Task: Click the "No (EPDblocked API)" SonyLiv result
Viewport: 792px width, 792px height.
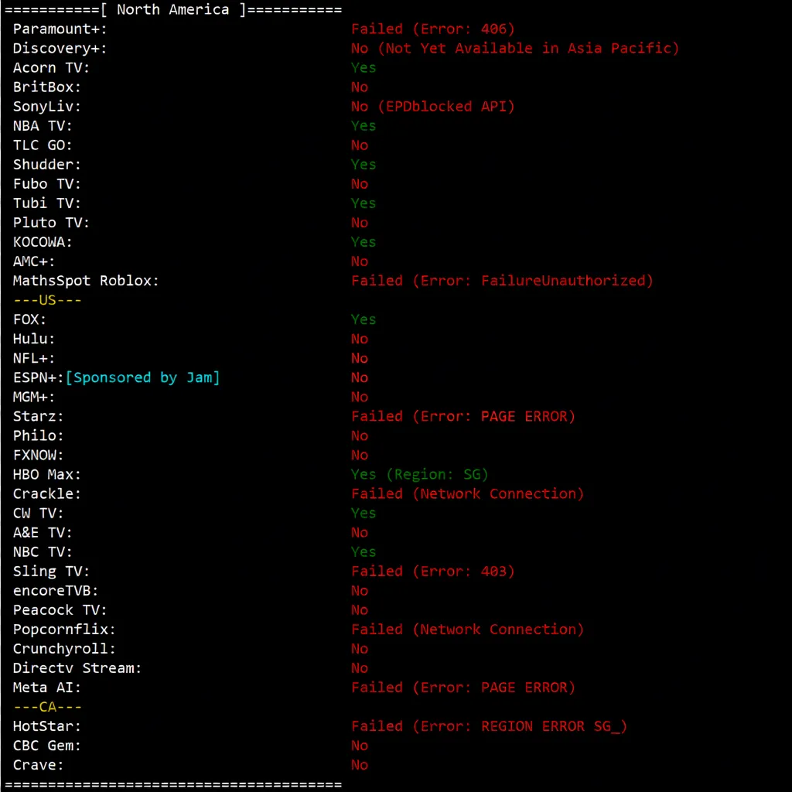Action: [x=432, y=107]
